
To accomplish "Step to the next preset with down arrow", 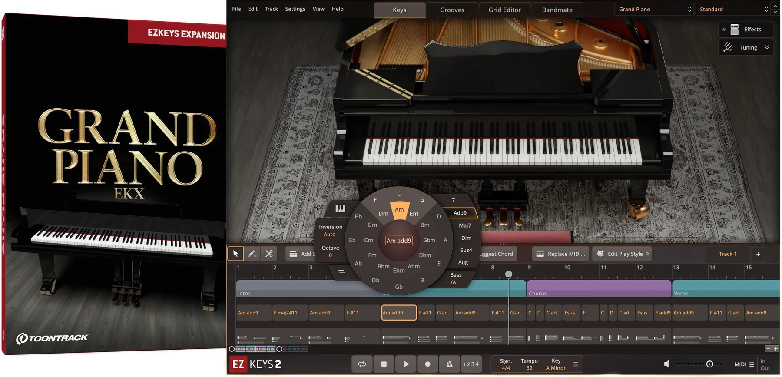I will 775,12.
